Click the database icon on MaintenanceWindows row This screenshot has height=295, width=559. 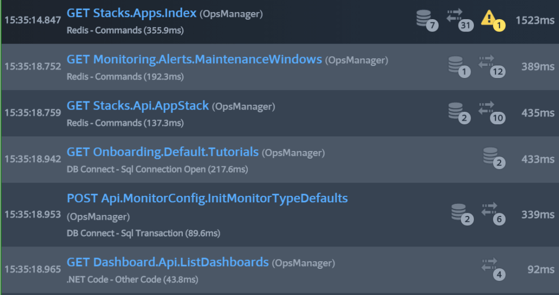pyautogui.click(x=459, y=67)
